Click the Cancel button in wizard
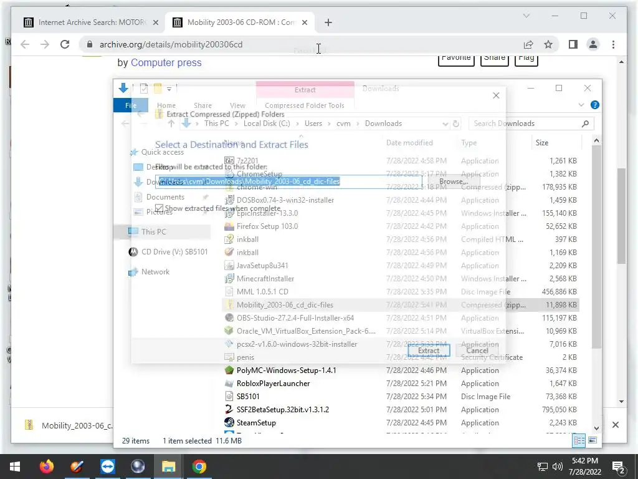638x479 pixels. pyautogui.click(x=477, y=351)
